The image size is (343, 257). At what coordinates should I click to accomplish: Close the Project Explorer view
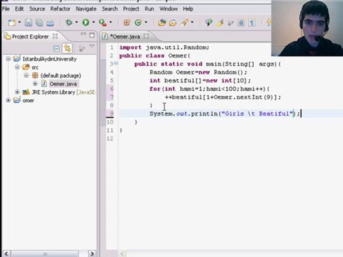click(x=55, y=36)
